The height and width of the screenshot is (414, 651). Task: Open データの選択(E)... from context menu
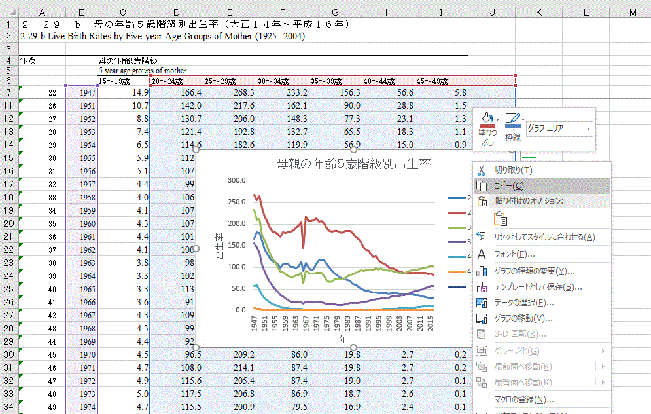coord(542,303)
